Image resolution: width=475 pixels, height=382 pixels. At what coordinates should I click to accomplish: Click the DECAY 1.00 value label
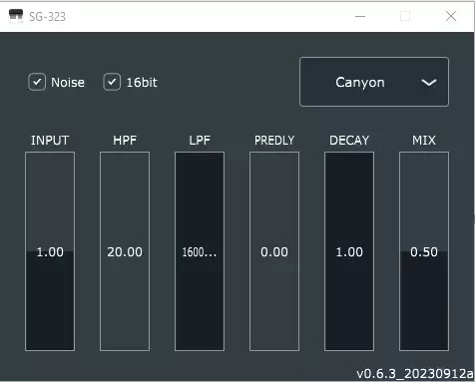point(349,252)
